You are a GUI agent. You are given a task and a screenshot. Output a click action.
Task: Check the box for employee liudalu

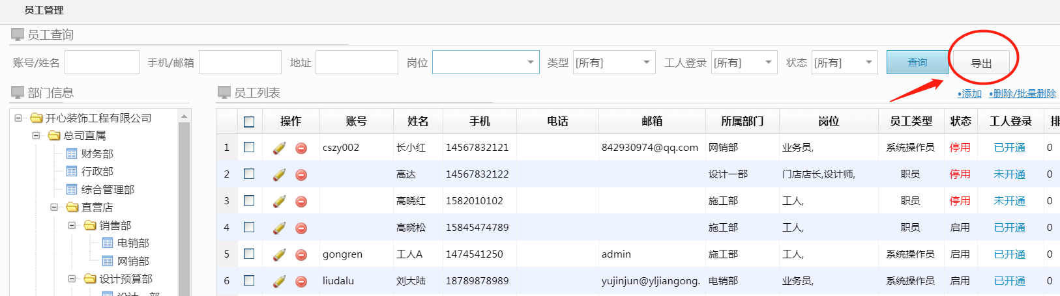tap(249, 280)
